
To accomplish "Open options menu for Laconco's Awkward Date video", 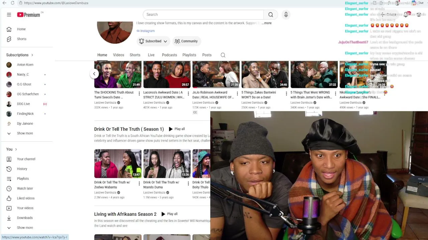I will click(x=188, y=94).
